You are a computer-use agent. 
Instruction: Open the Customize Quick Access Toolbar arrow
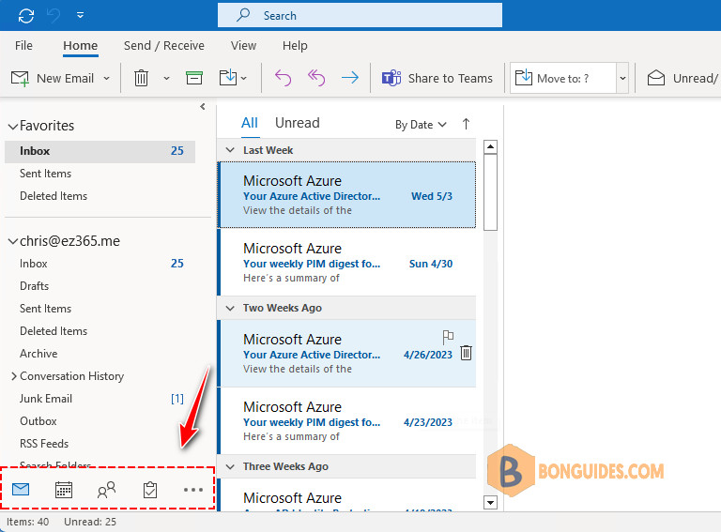[x=81, y=16]
